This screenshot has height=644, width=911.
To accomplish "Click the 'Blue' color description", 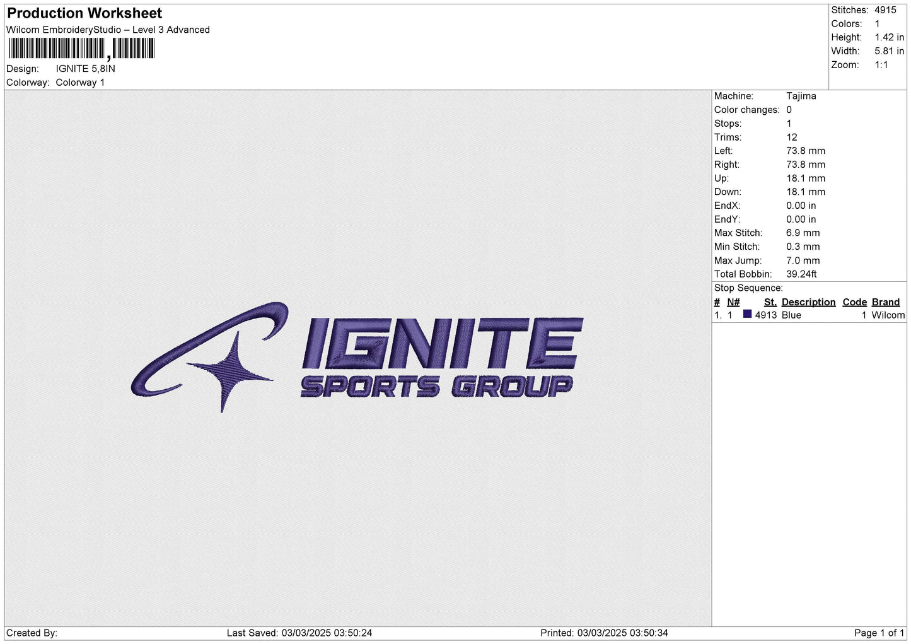I will coord(791,315).
